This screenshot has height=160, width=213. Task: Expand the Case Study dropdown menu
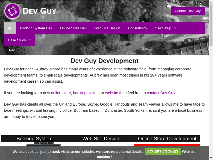[30, 40]
